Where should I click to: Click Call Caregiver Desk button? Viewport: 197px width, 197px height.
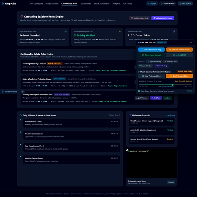pos(139,18)
